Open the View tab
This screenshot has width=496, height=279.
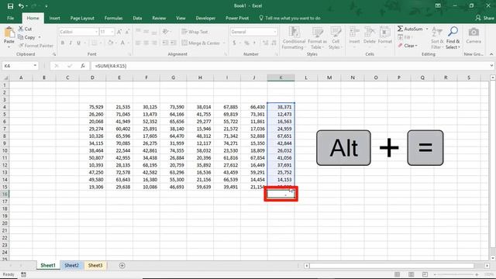181,18
